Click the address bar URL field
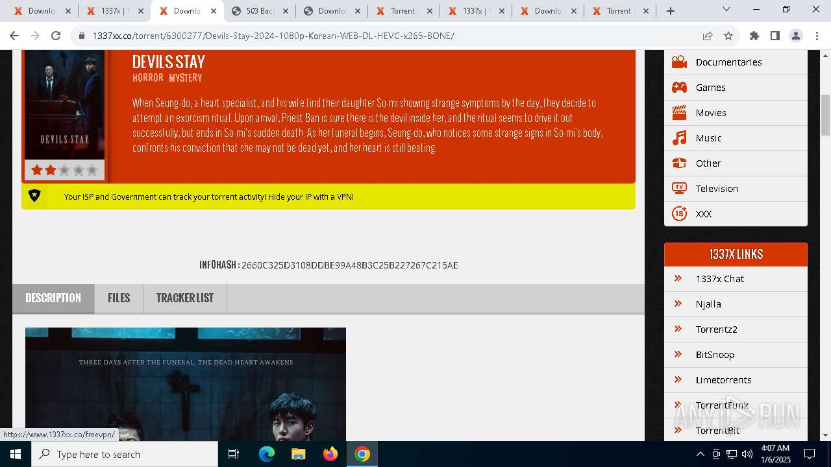The image size is (831, 467). [x=390, y=36]
